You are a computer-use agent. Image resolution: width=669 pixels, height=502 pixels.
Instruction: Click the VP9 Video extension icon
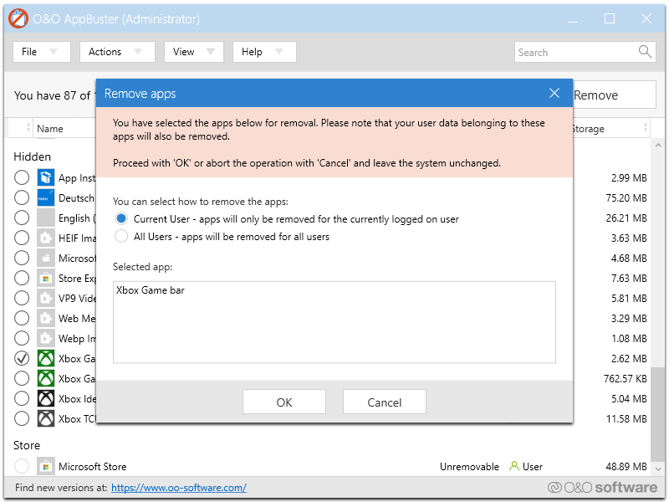46,298
